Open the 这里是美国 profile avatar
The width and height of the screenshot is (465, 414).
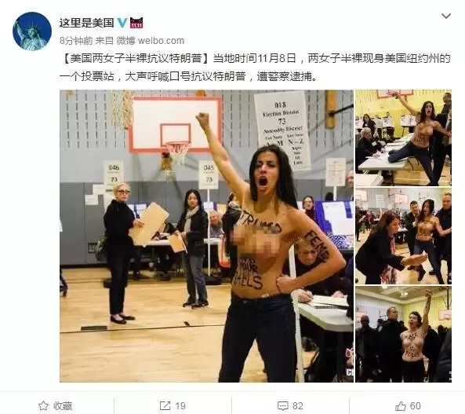32,31
